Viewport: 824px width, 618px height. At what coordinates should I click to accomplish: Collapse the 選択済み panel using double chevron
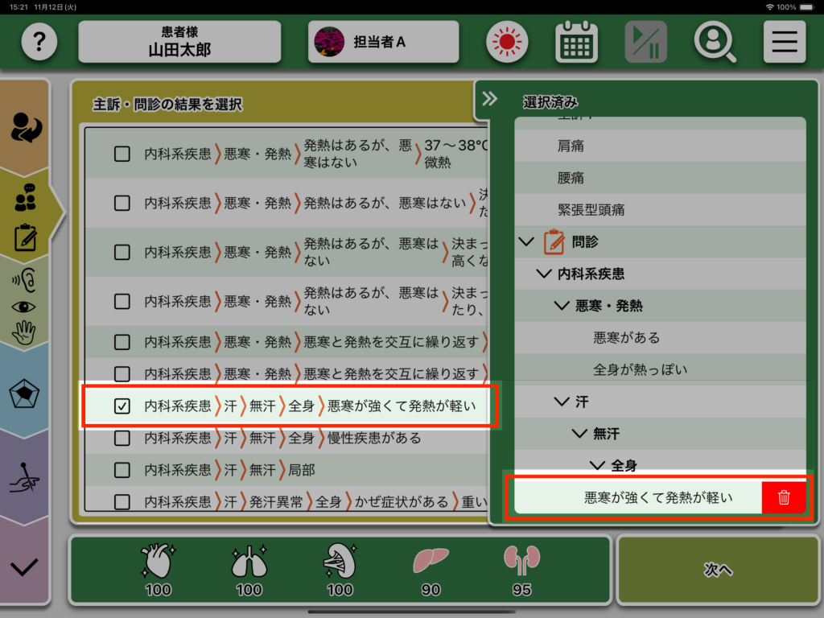point(489,99)
